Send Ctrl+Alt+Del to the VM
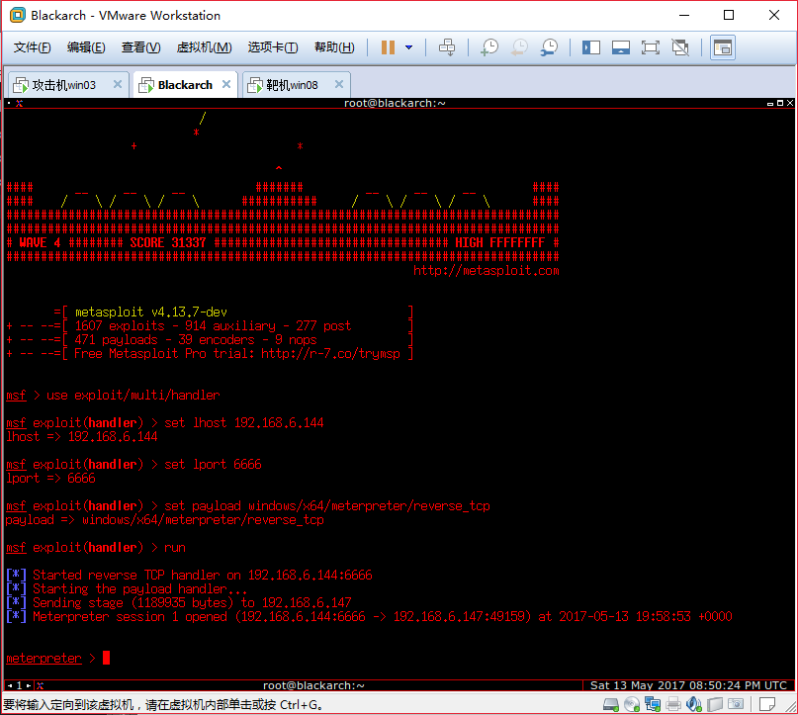This screenshot has height=715, width=798. 447,47
